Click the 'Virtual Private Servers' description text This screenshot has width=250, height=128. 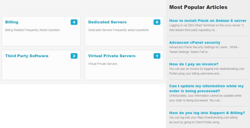click(103, 64)
